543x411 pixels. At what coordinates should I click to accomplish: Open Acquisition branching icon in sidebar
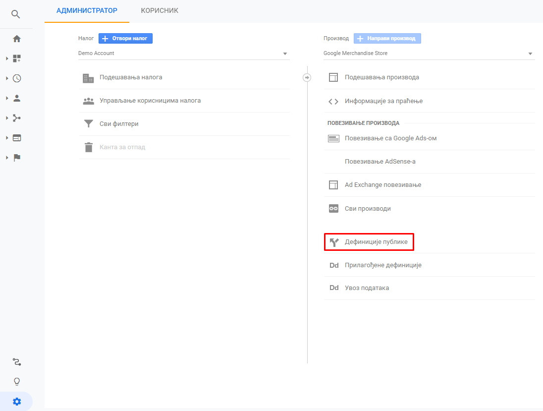coord(17,118)
